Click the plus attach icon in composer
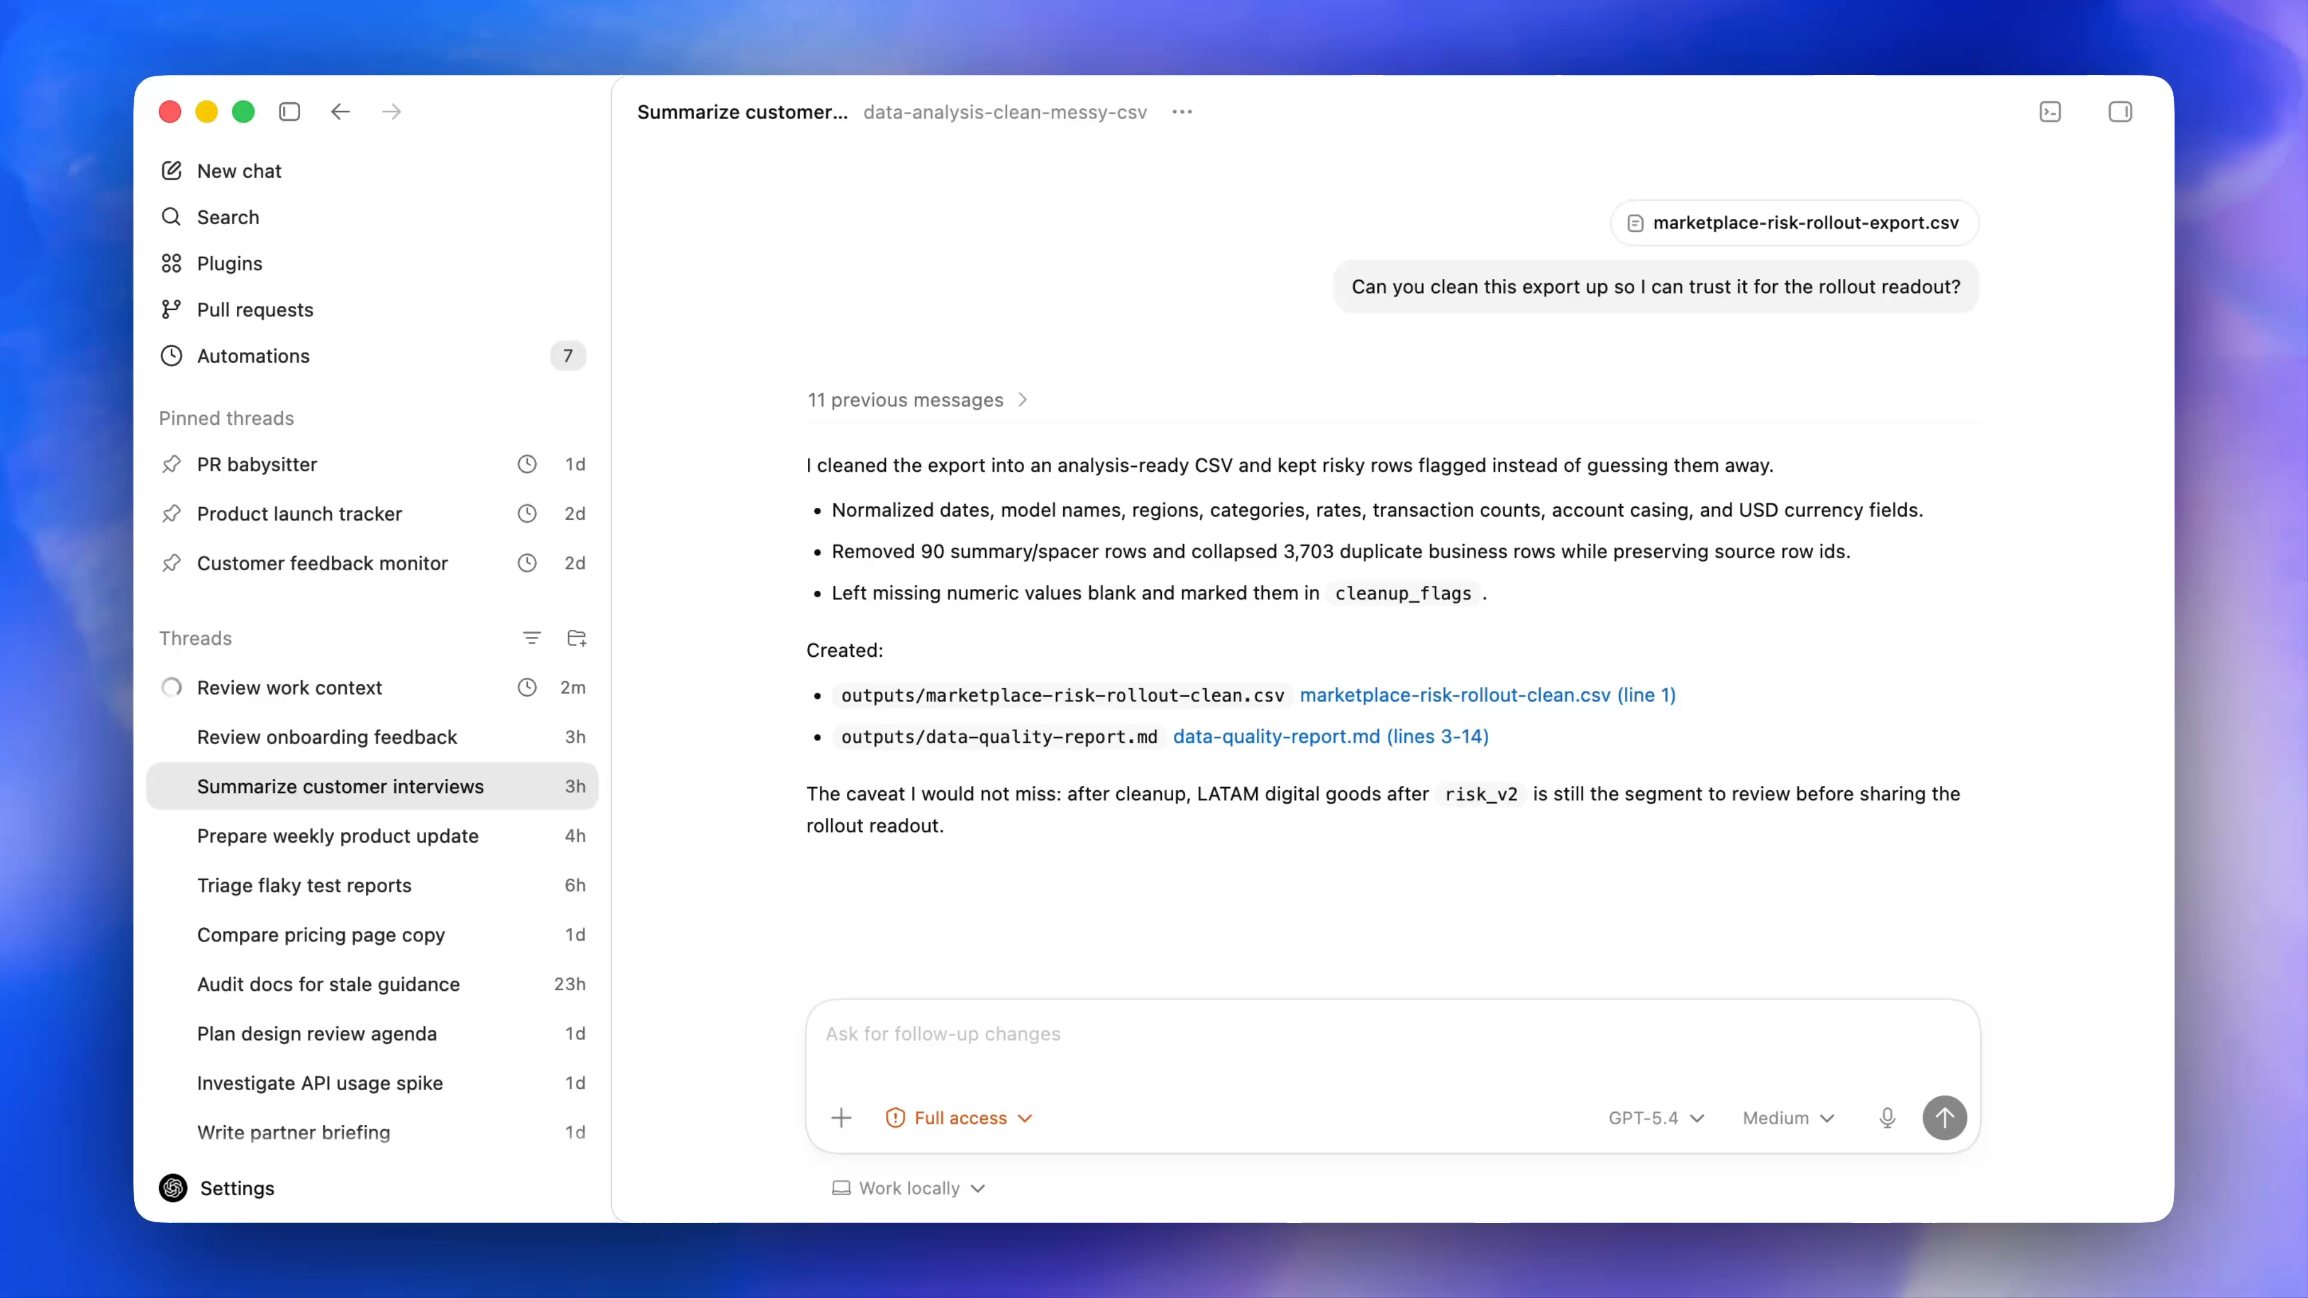 pyautogui.click(x=841, y=1118)
